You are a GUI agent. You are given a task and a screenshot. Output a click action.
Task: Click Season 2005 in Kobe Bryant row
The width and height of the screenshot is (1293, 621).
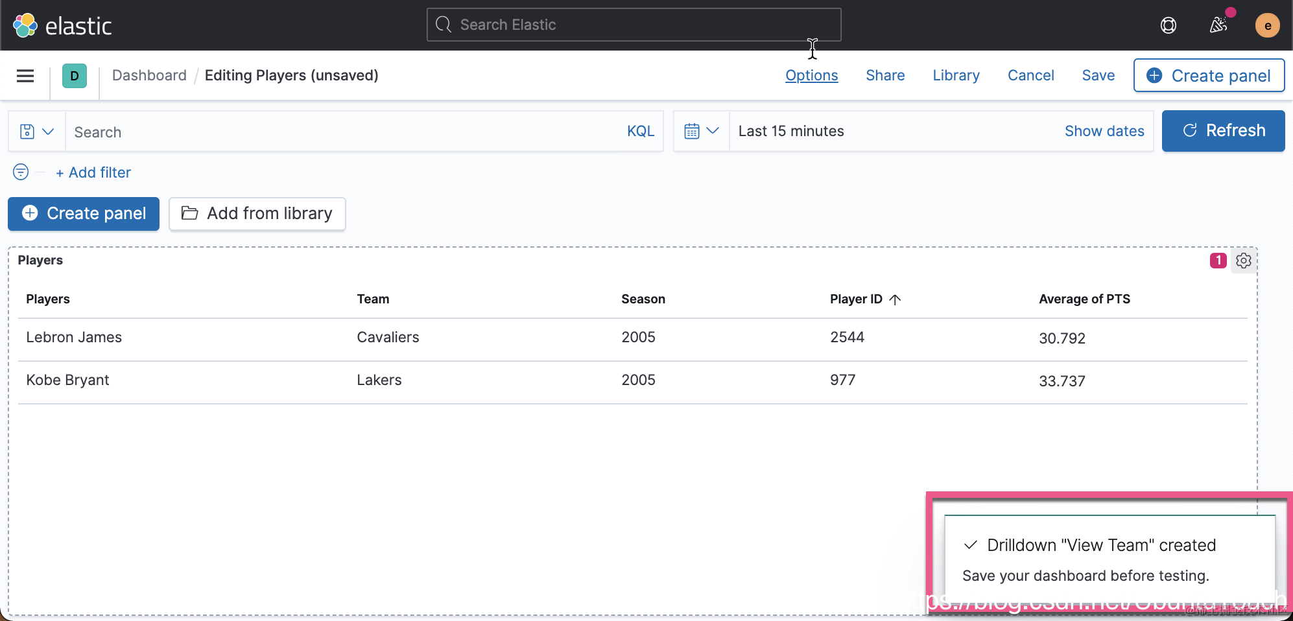(x=638, y=380)
